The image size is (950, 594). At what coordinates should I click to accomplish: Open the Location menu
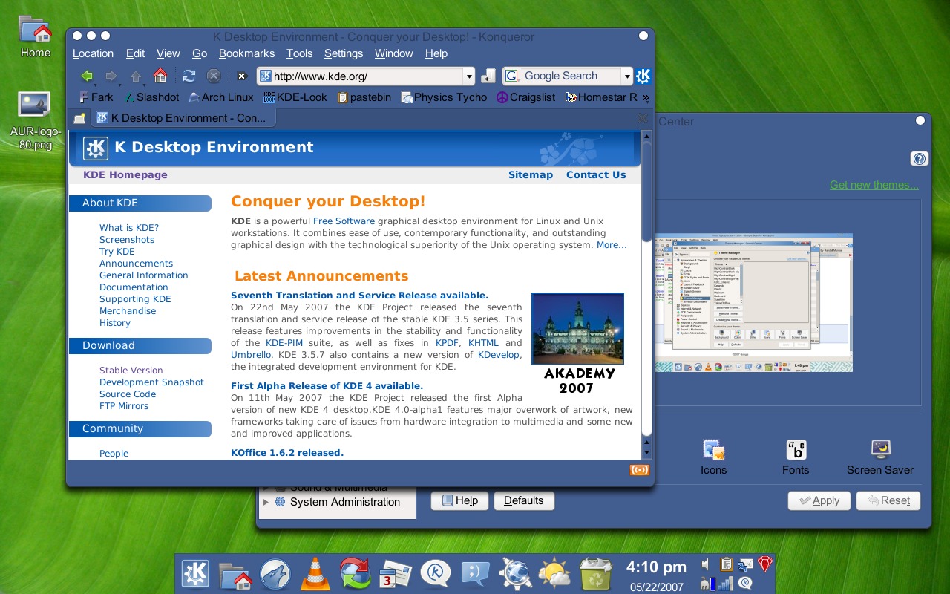[x=93, y=53]
